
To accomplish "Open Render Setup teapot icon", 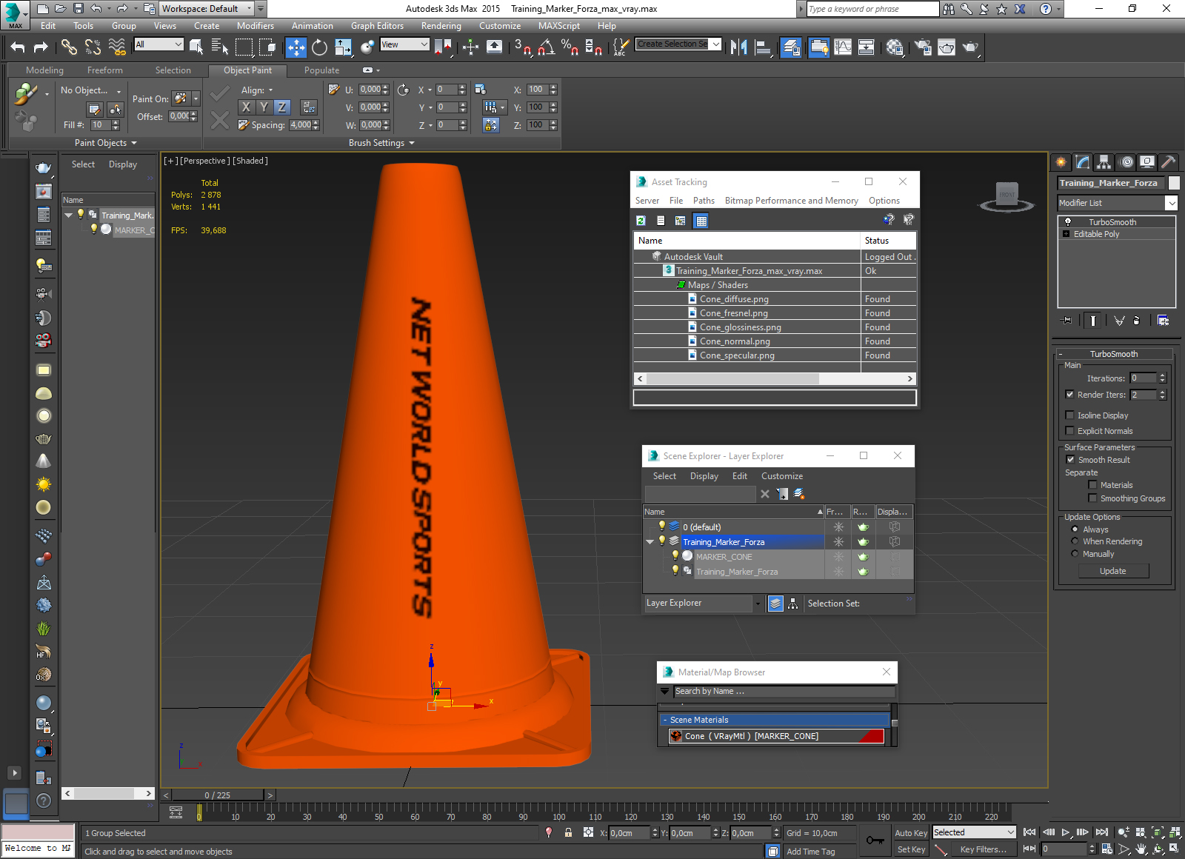I will (922, 47).
